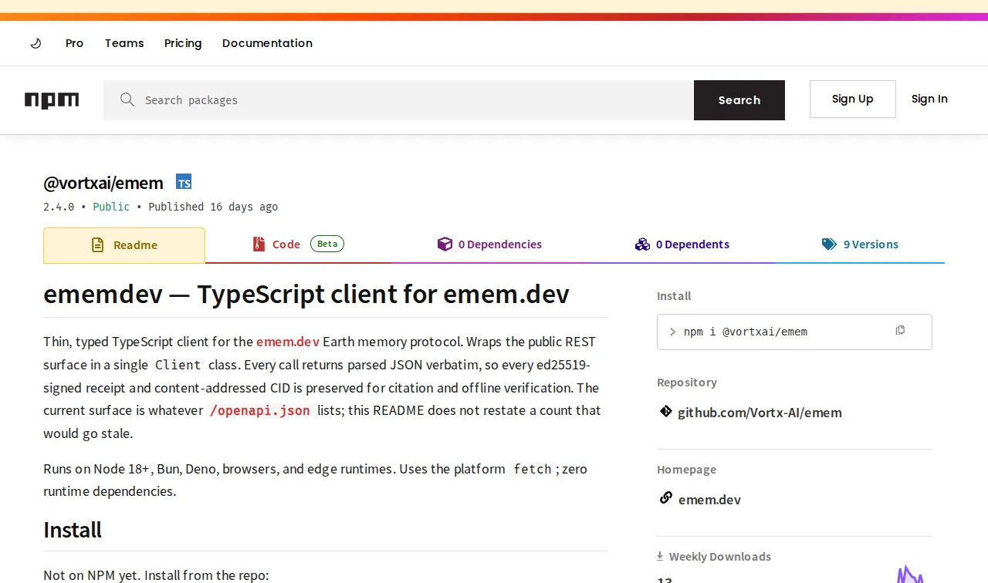Click the Dependencies cube icon
Screen dimensions: 988x583
coord(445,244)
